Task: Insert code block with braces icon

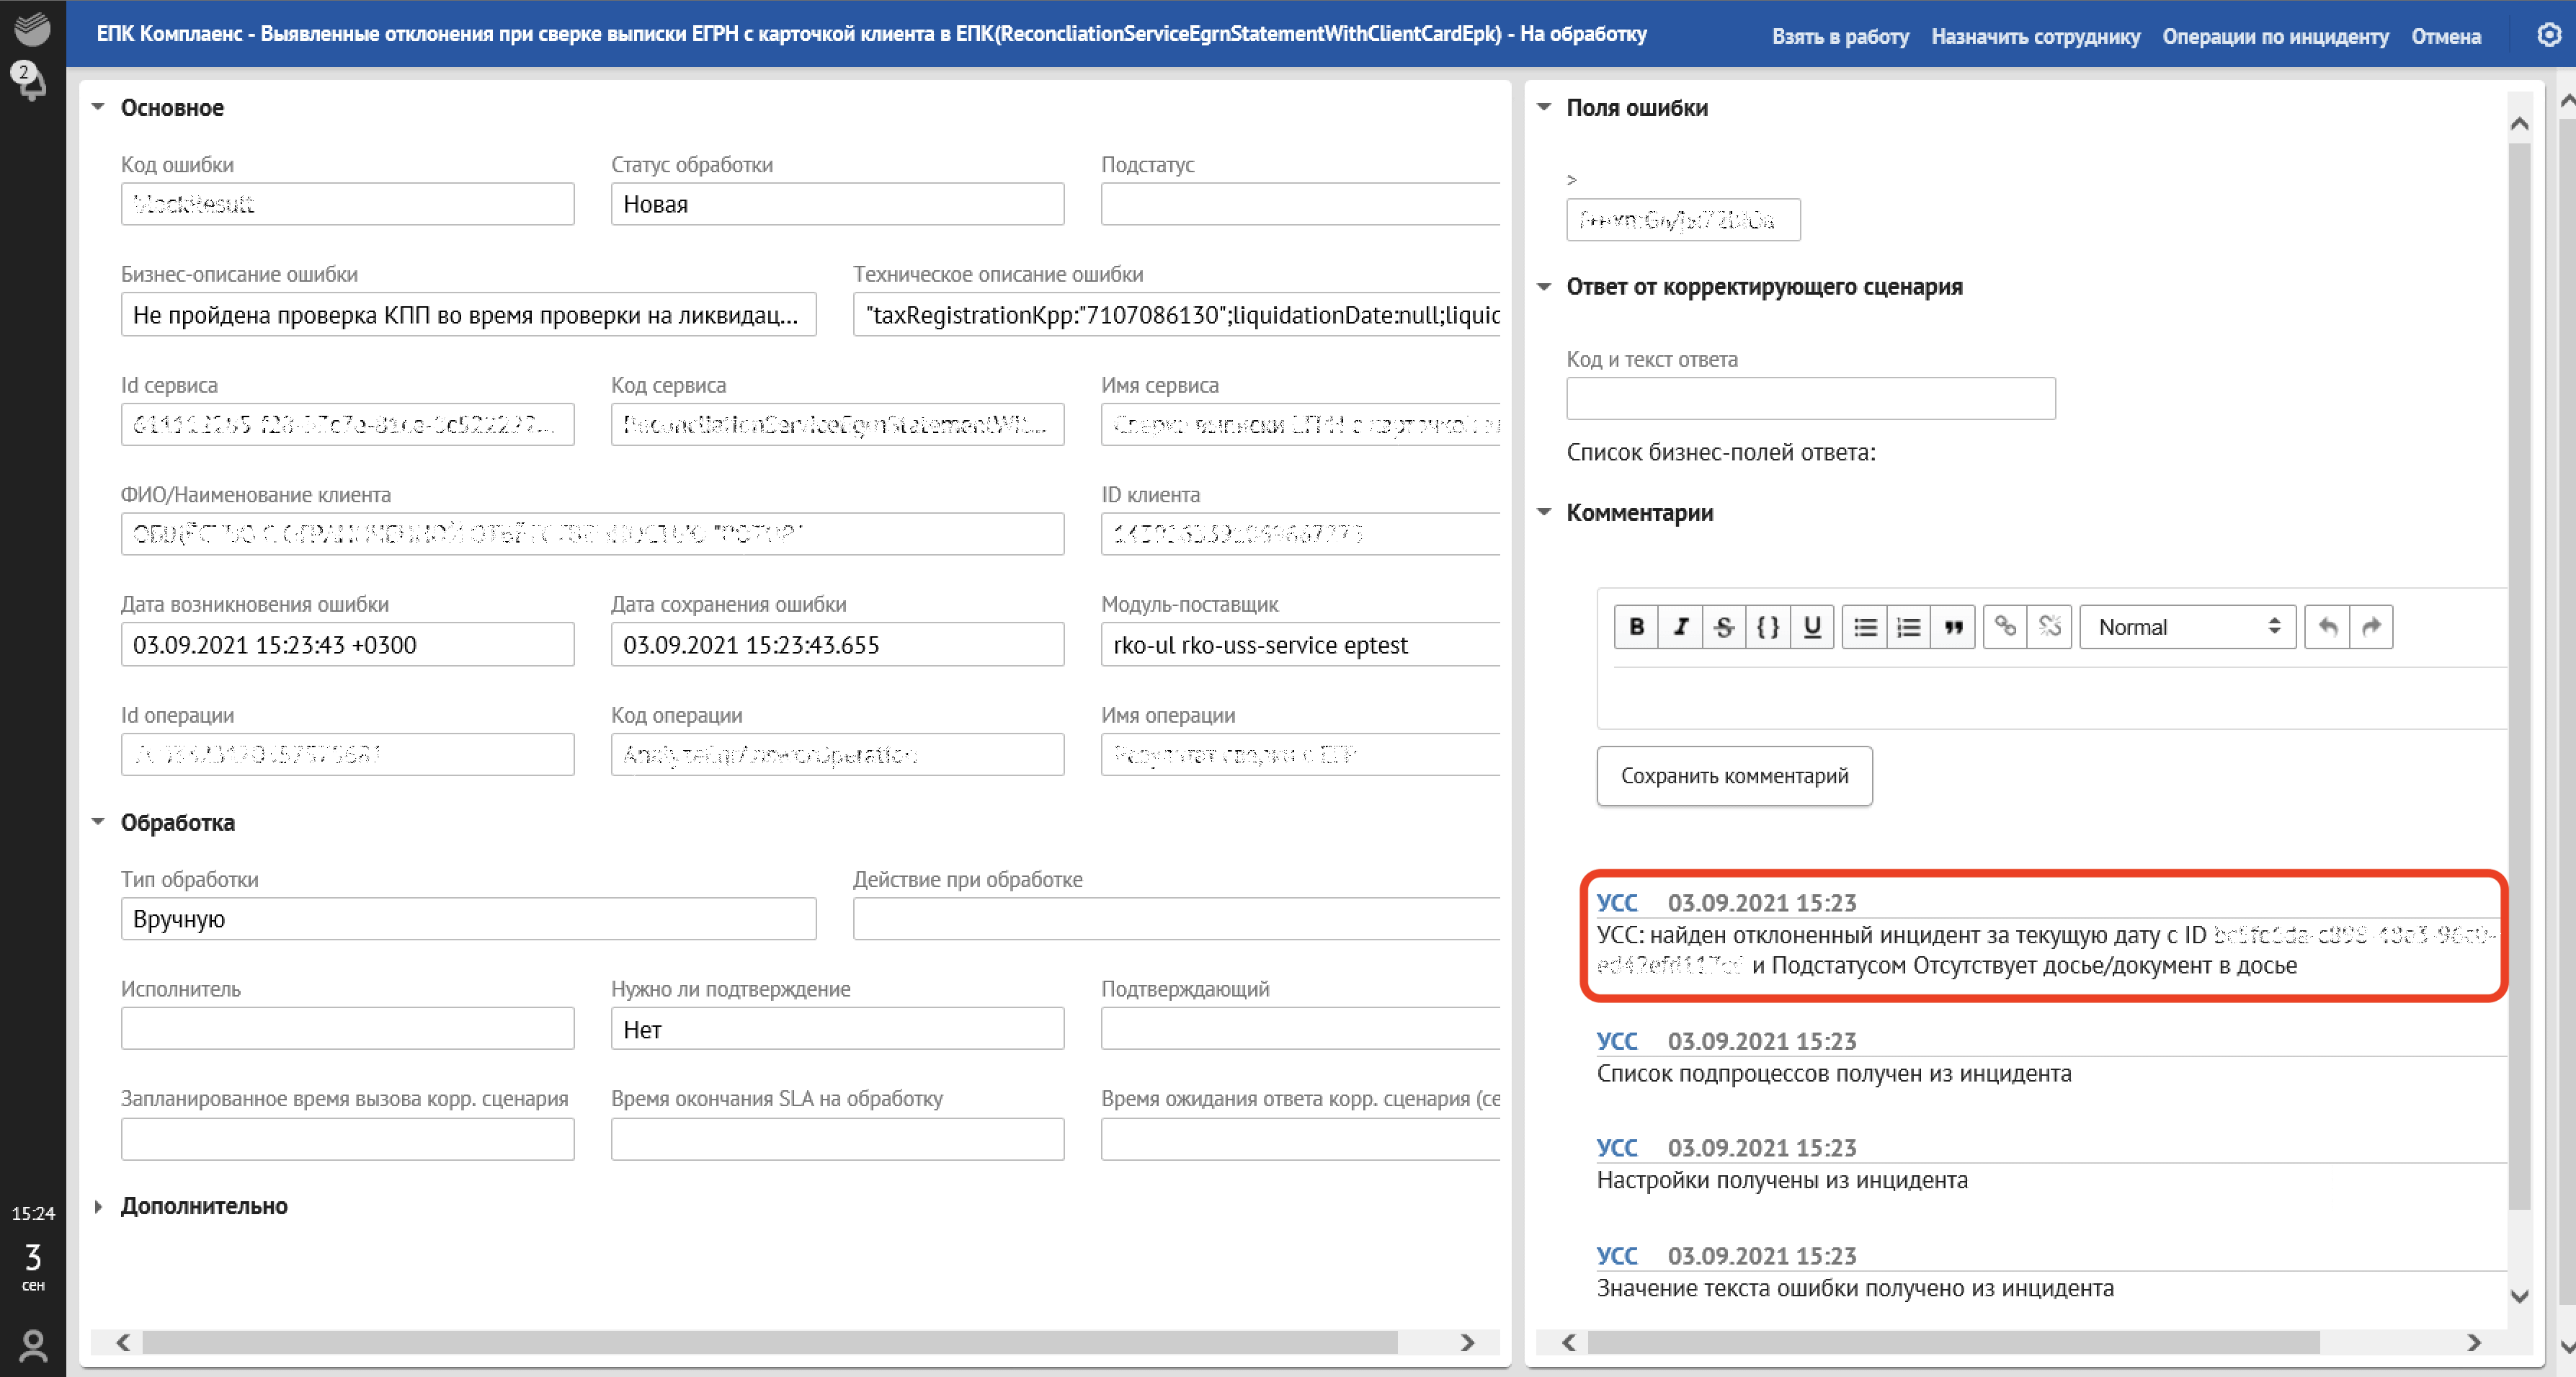Action: point(1767,627)
